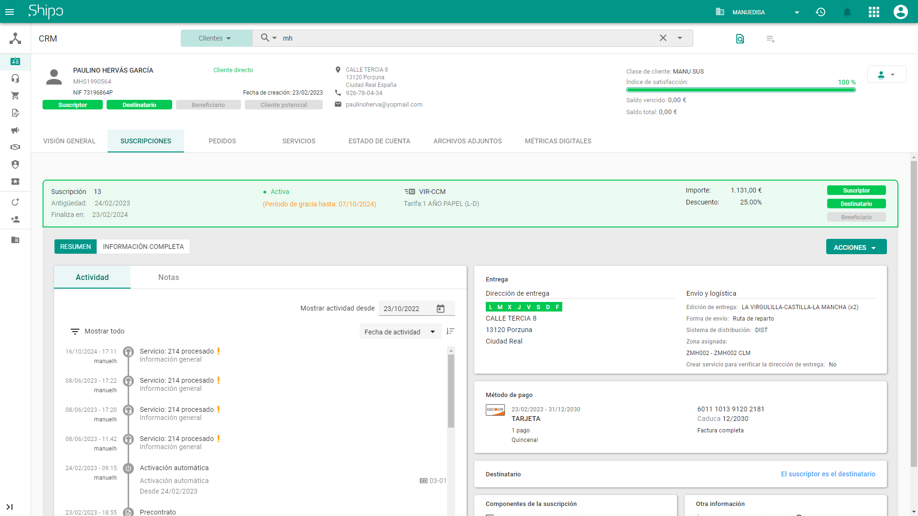Open the shopping cart sidebar module
The width and height of the screenshot is (918, 516).
coord(15,96)
